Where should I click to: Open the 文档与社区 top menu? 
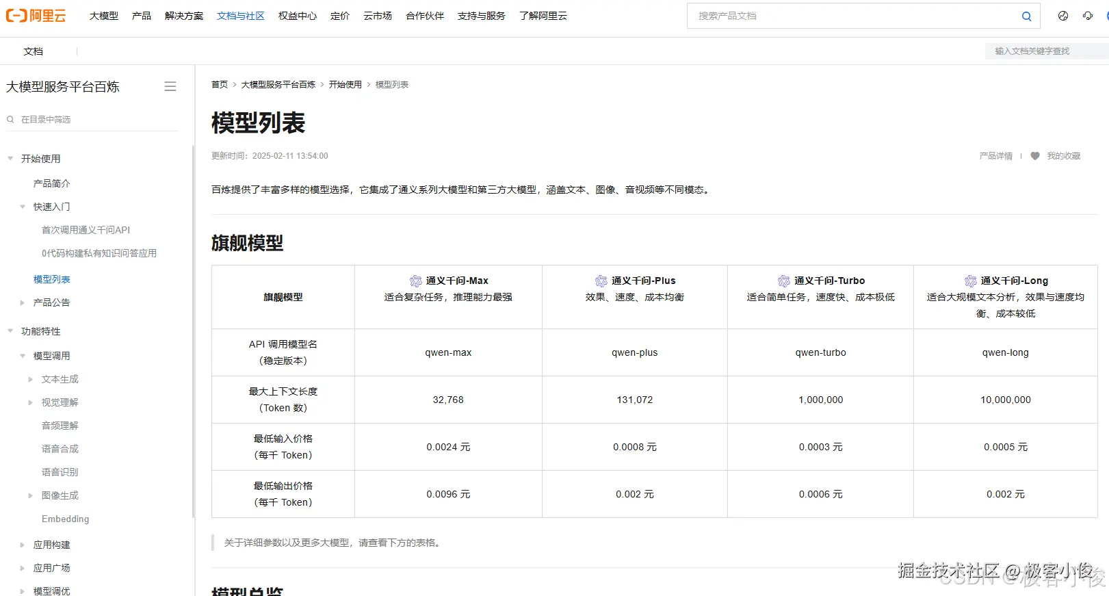pos(241,16)
